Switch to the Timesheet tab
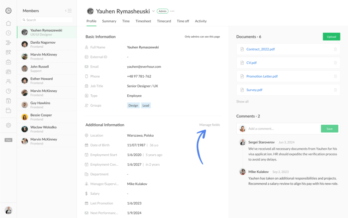The image size is (348, 218). point(143,21)
